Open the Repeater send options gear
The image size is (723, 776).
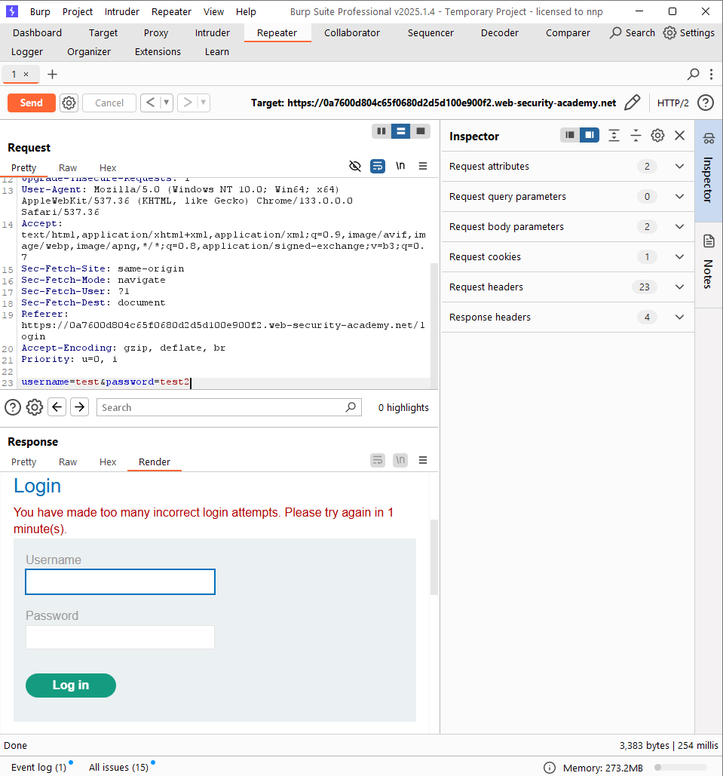click(69, 103)
